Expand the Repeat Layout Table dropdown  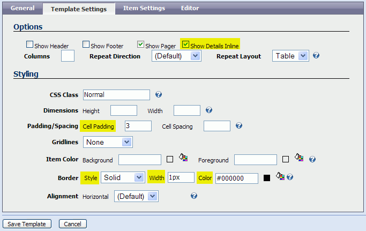tap(290, 56)
